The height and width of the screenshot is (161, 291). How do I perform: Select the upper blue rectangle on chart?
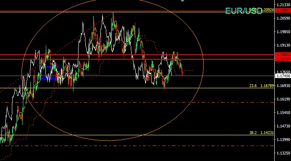(51, 67)
